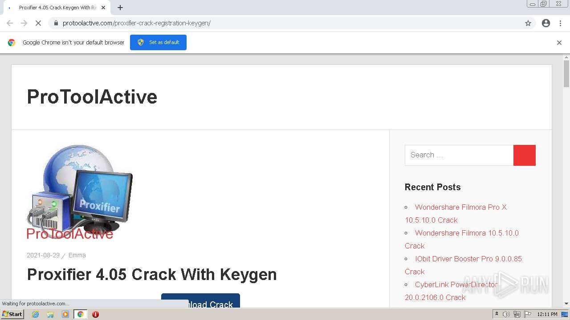The width and height of the screenshot is (570, 320).
Task: Dismiss the default browser notification bar
Action: coord(559,43)
